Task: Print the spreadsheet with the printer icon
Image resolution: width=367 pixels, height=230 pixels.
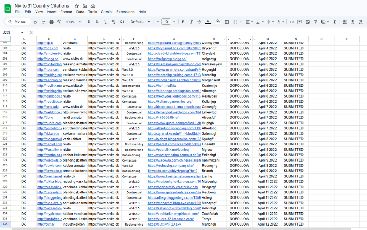Action: click(x=51, y=22)
